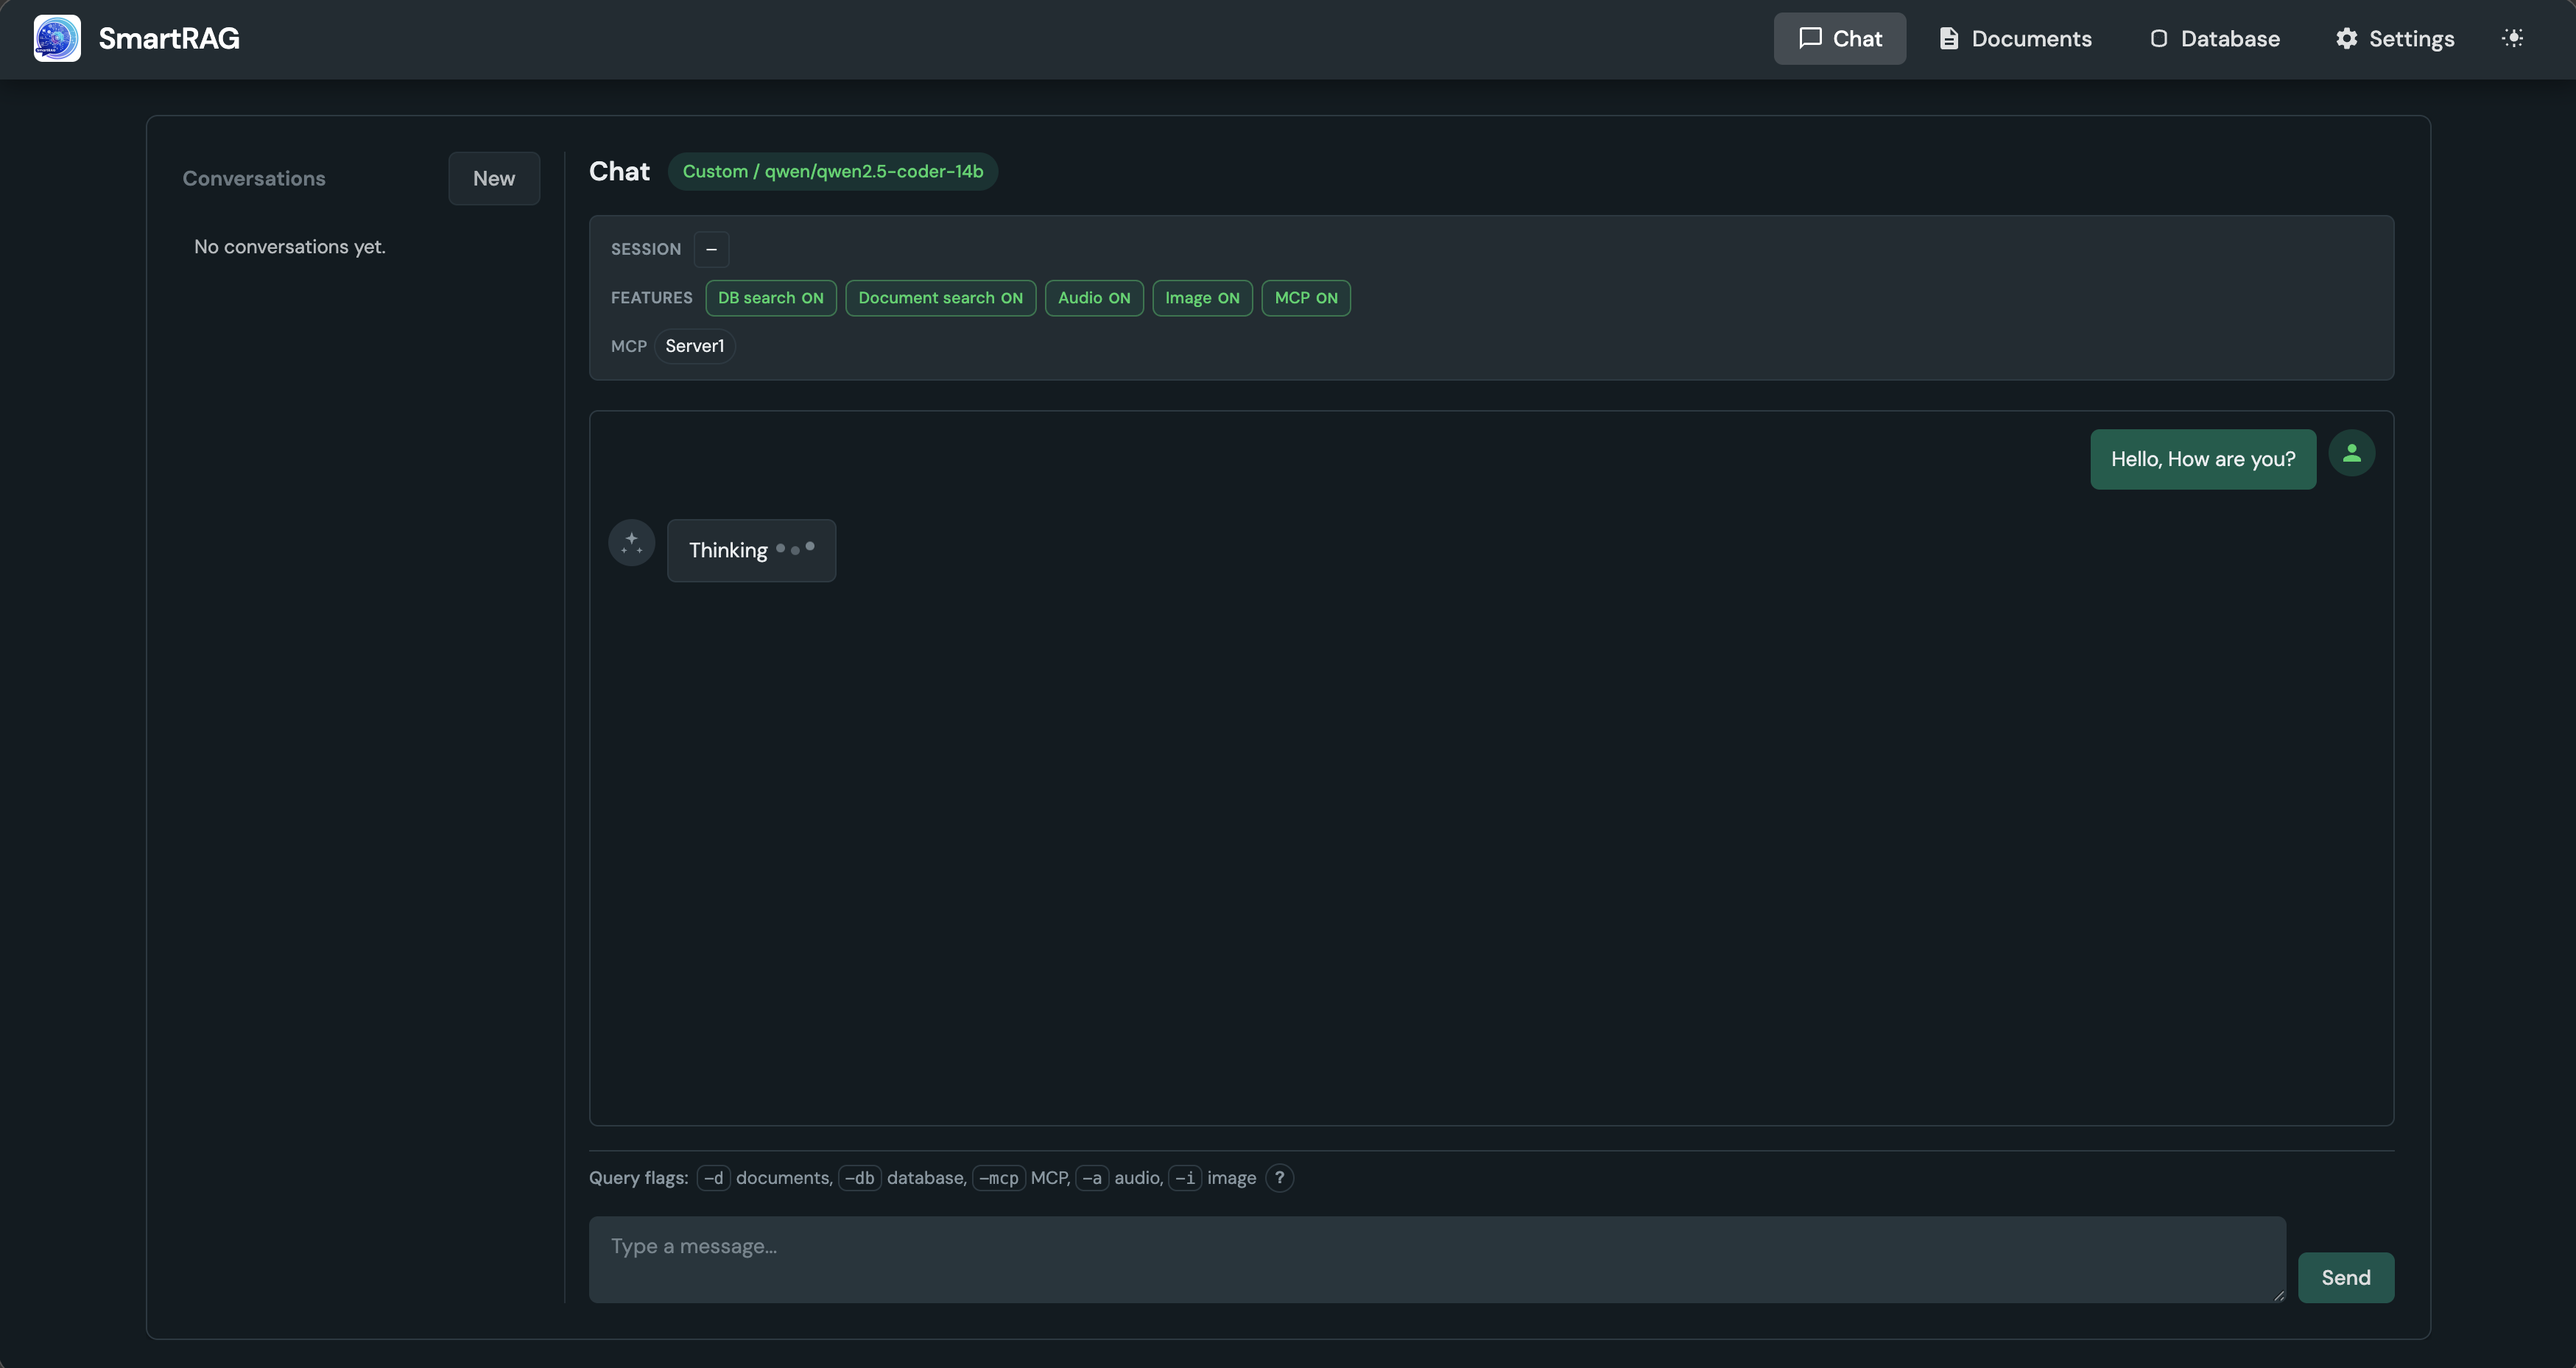
Task: Click the session dash value chip
Action: tap(711, 249)
